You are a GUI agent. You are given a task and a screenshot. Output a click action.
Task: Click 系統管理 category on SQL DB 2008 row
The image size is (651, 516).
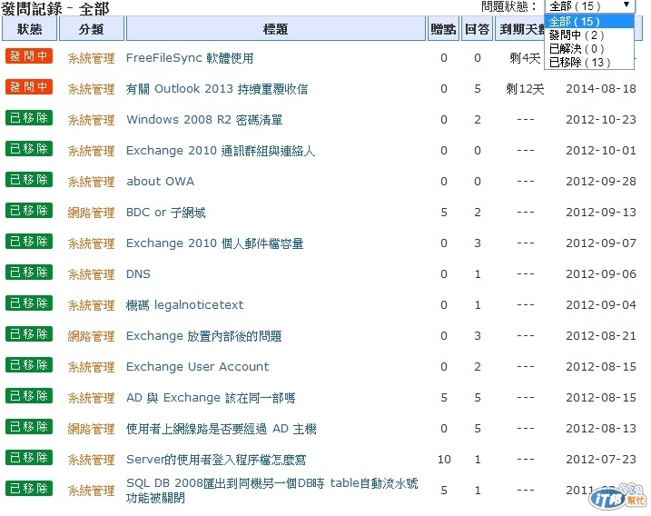(92, 491)
